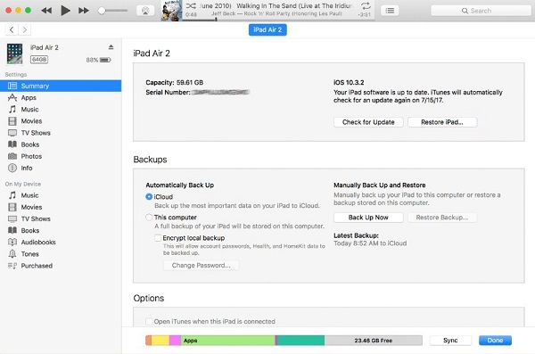The height and width of the screenshot is (354, 535).
Task: Go back with the left chevron
Action: [x=12, y=29]
